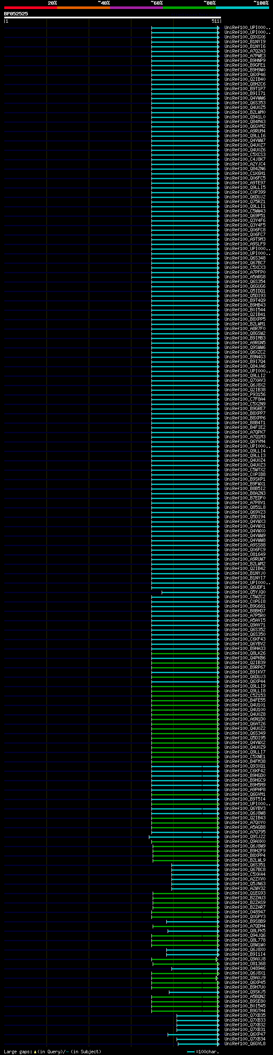The height and width of the screenshot is (1055, 273).
Task: Select UniRef100_B4FE55 row label
Action: click(245, 700)
